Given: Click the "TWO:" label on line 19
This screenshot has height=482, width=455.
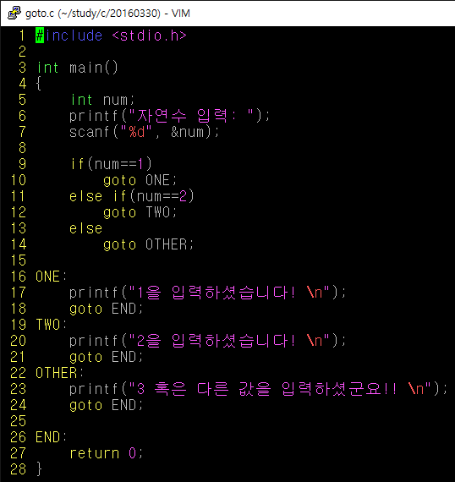Looking at the screenshot, I should pyautogui.click(x=51, y=325).
